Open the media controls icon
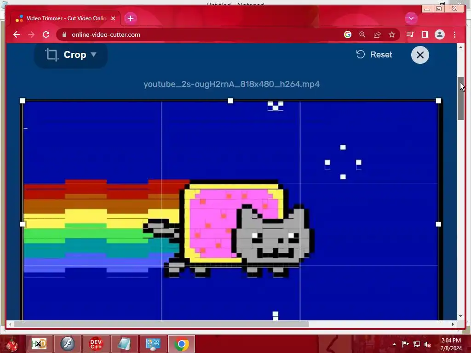 click(410, 34)
